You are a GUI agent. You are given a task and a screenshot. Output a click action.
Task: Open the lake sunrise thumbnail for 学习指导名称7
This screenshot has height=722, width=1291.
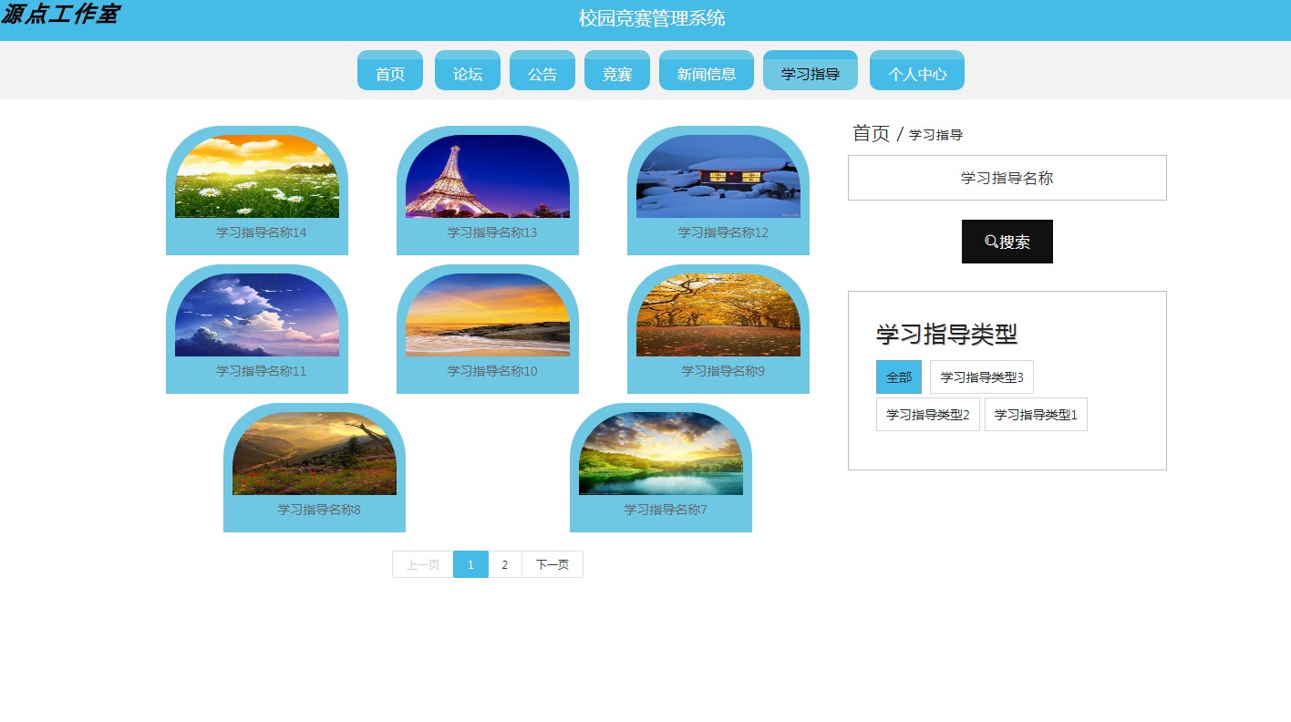pyautogui.click(x=661, y=453)
